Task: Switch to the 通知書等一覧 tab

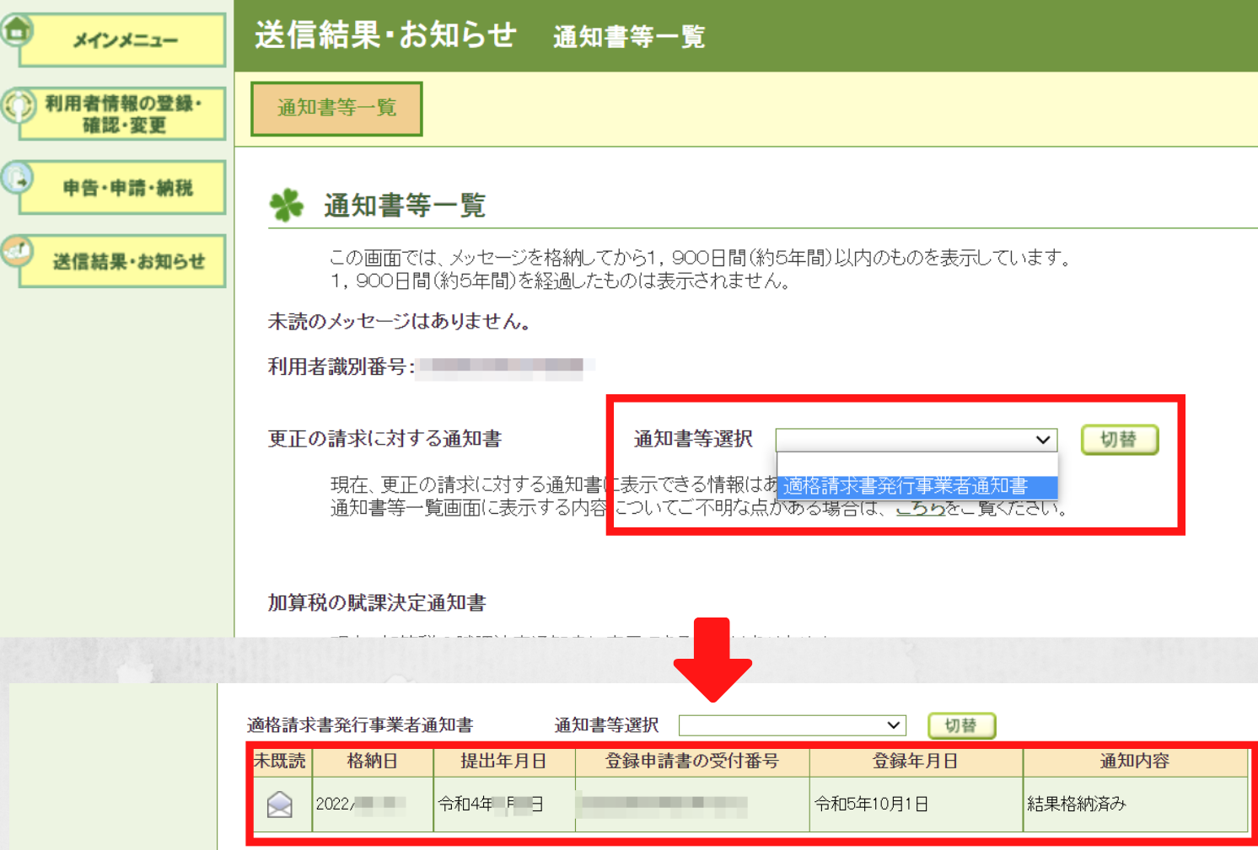Action: coord(336,108)
